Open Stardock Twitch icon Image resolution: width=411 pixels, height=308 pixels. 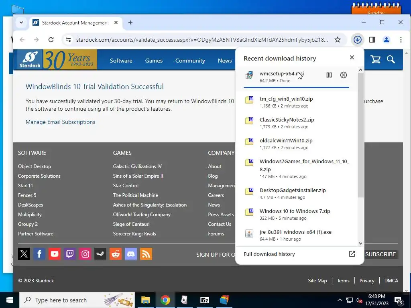tap(70, 254)
